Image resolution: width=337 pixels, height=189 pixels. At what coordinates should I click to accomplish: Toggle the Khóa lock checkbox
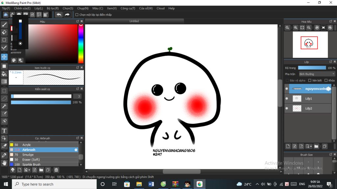pyautogui.click(x=326, y=80)
